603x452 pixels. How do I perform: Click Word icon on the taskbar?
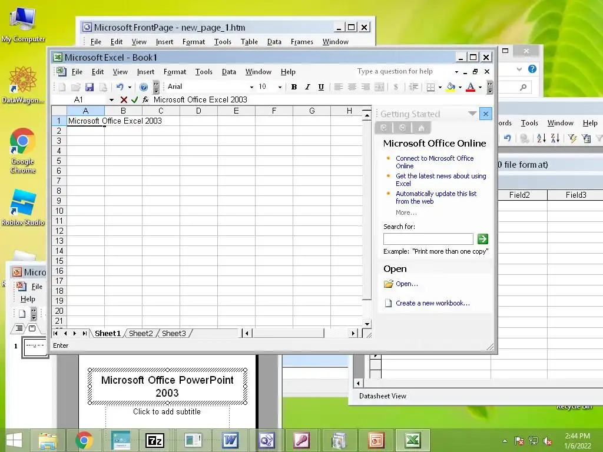tap(230, 440)
